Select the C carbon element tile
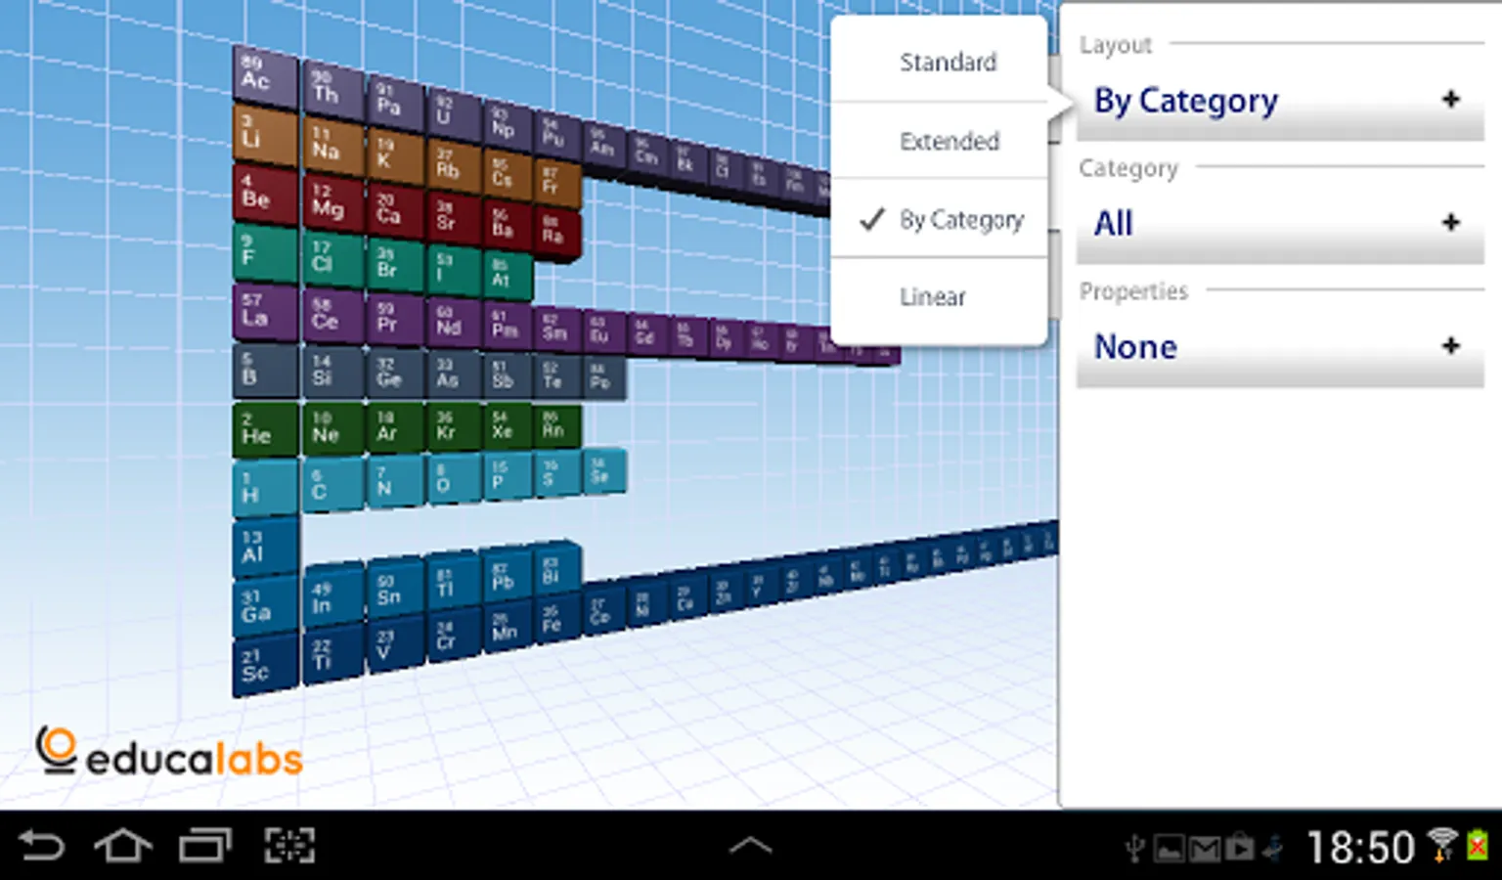The width and height of the screenshot is (1502, 880). point(332,486)
